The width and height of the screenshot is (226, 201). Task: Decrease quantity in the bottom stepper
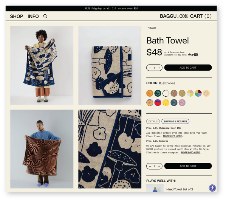point(150,166)
